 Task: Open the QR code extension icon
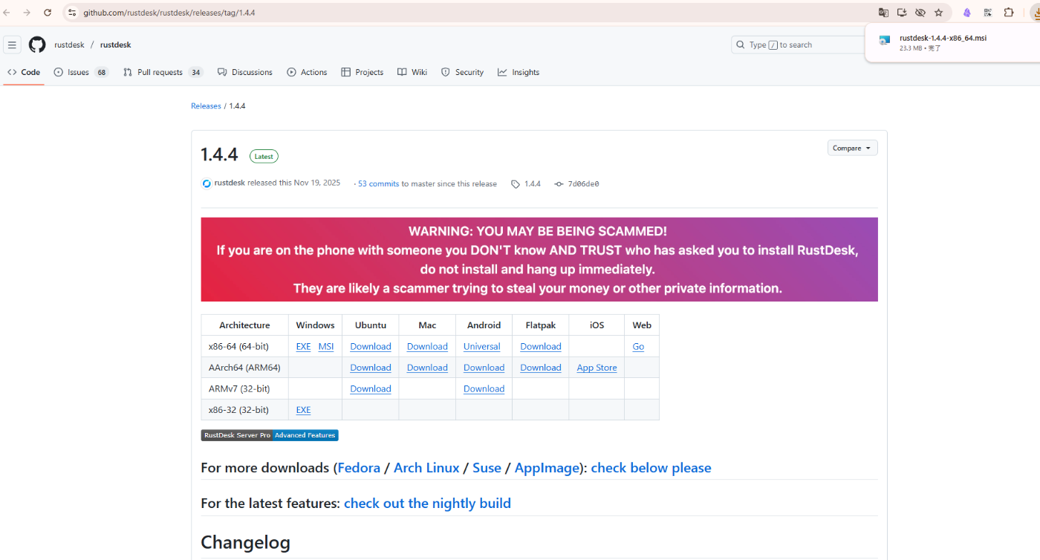coord(987,13)
